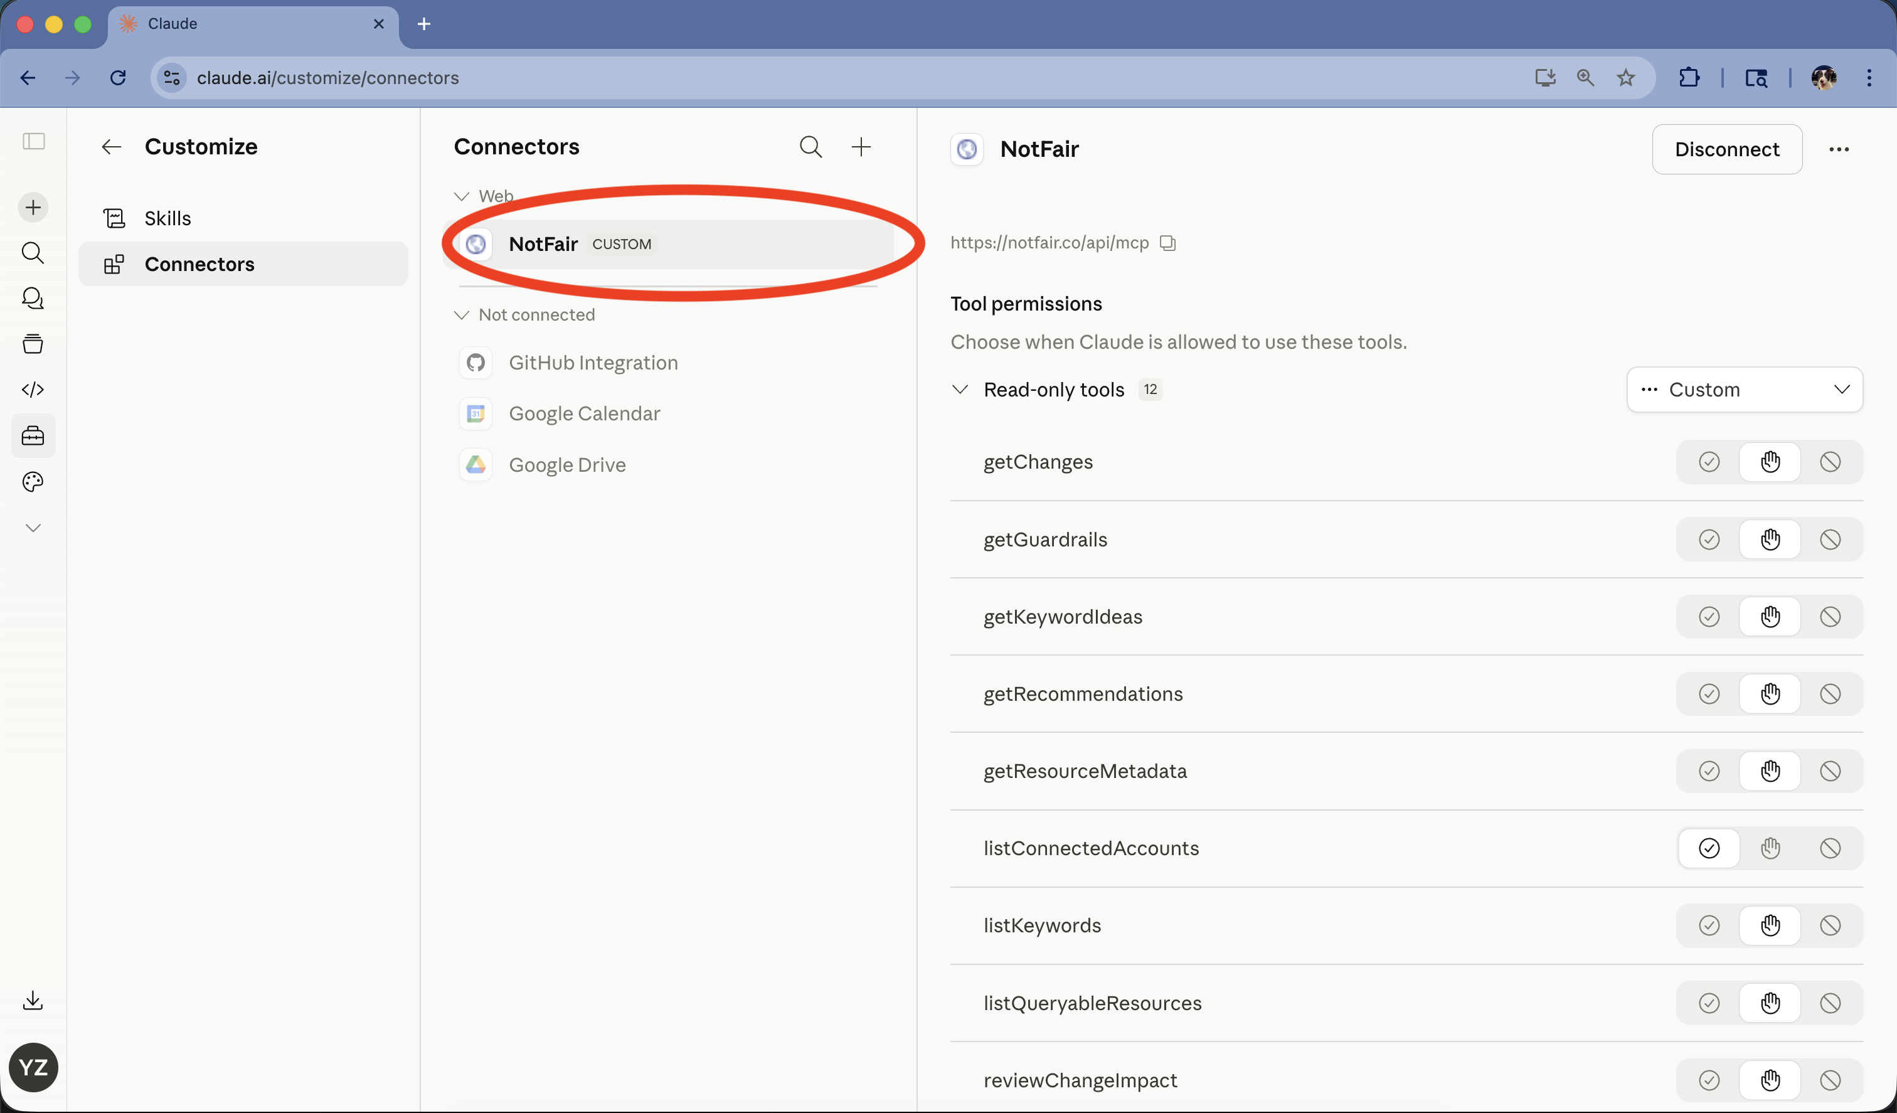
Task: Click the browser back arrow
Action: point(28,78)
